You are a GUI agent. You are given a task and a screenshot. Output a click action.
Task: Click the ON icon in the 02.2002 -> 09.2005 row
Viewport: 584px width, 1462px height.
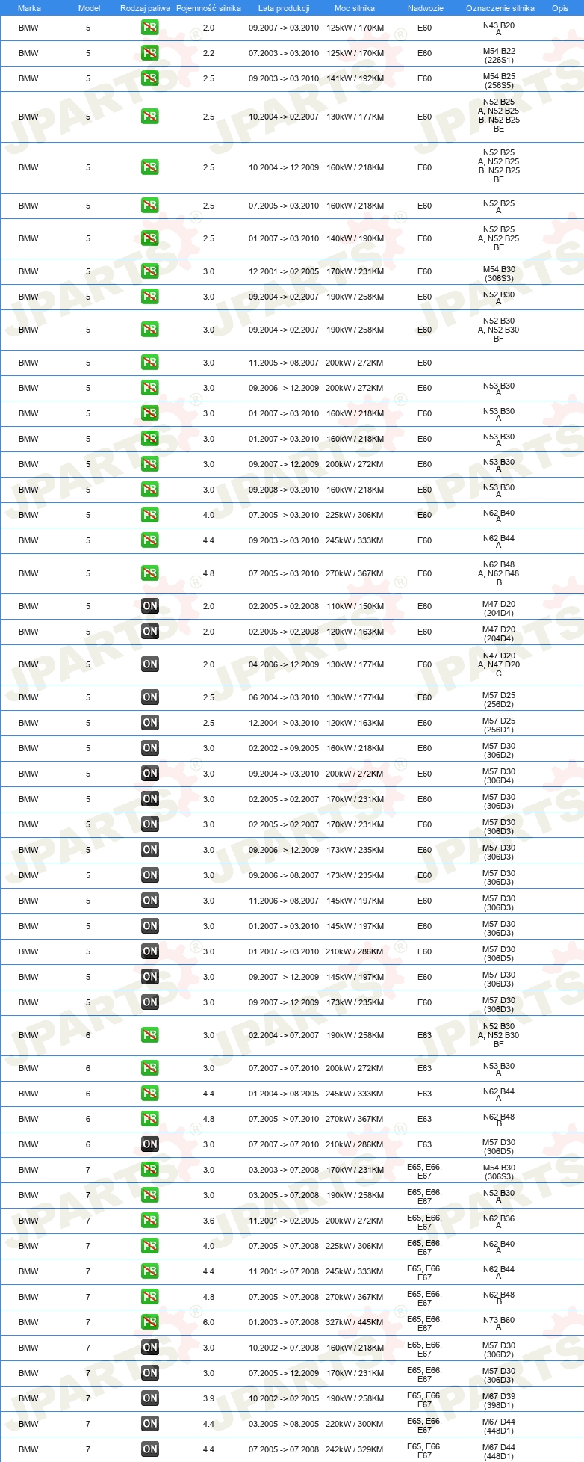click(x=150, y=748)
